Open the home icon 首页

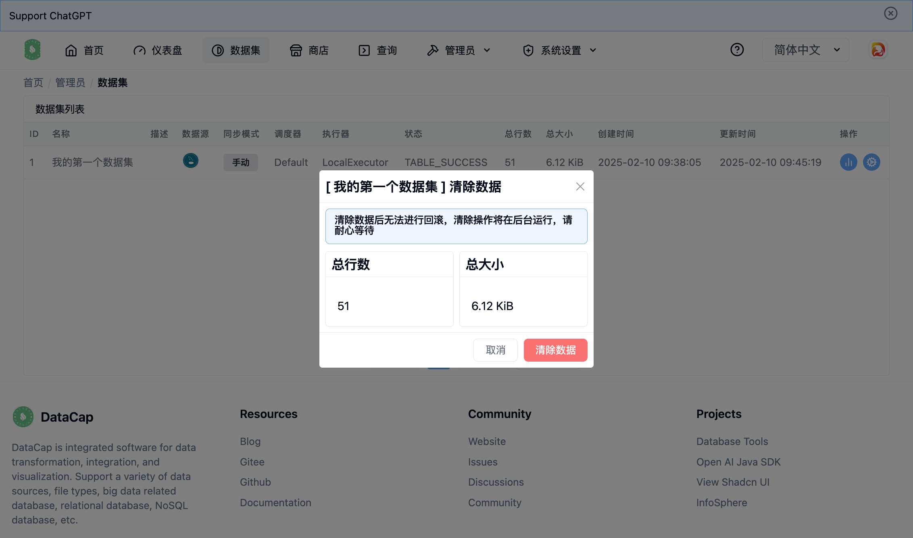pos(84,50)
